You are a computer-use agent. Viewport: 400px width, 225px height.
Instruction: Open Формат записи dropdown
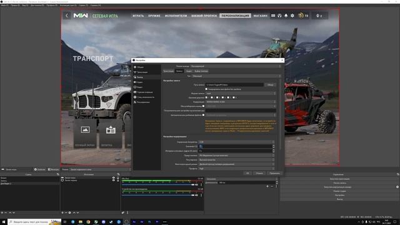point(241,93)
